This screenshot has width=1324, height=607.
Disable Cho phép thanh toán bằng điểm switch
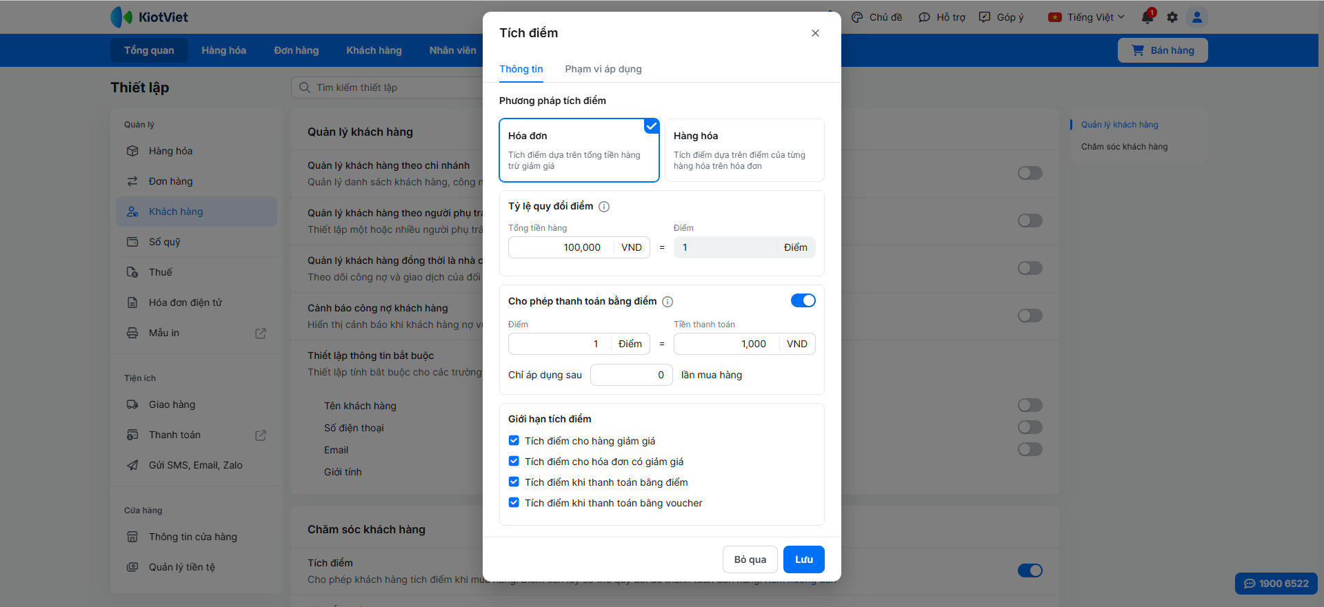pyautogui.click(x=803, y=300)
